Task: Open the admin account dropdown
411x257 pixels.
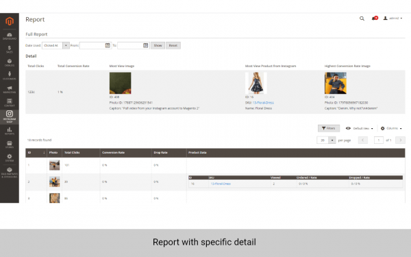Action: pos(393,18)
